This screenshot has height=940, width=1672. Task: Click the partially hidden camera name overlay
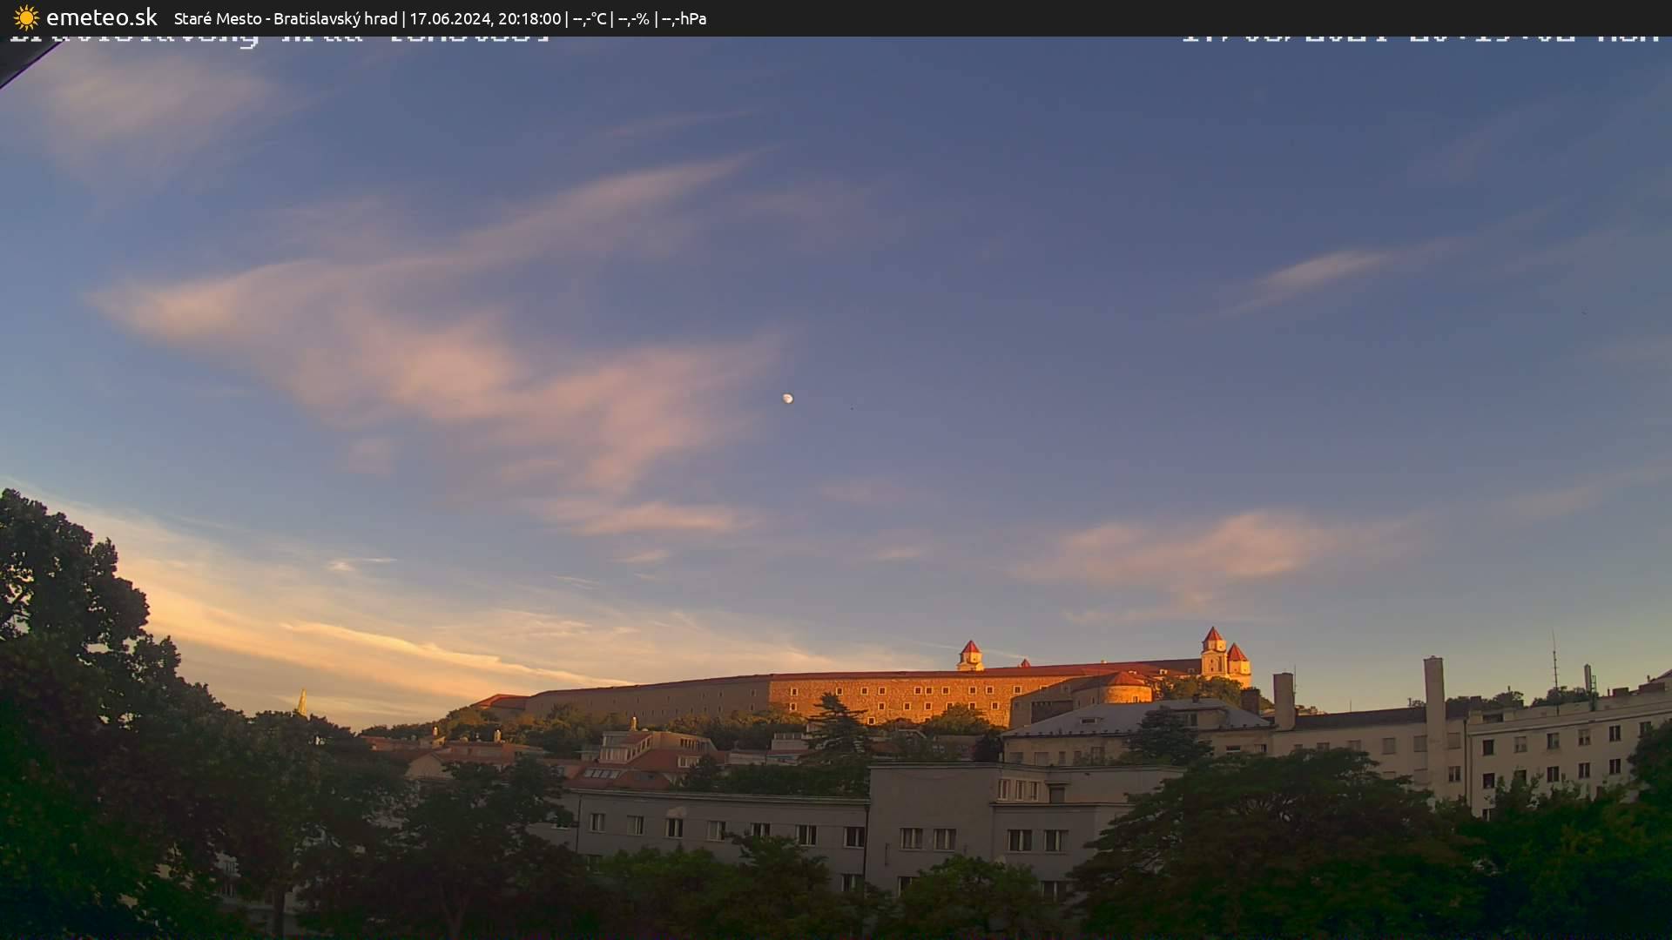click(x=279, y=39)
